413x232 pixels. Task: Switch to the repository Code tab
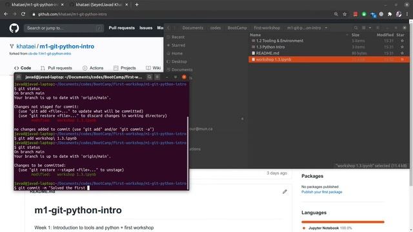point(23,68)
